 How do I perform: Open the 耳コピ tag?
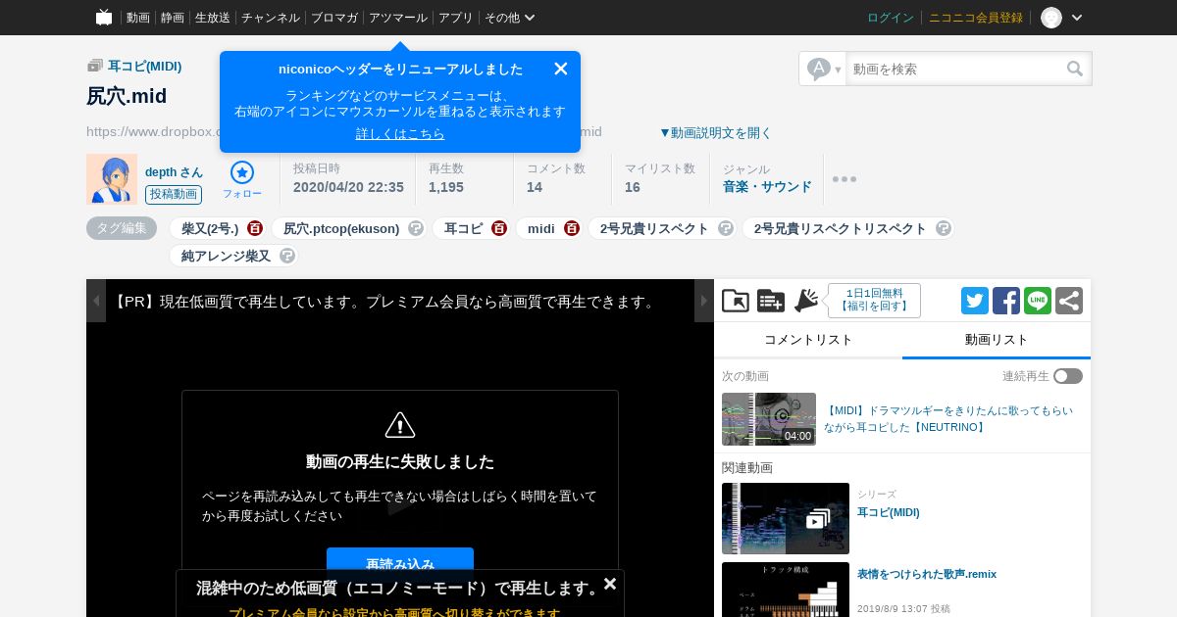click(464, 228)
